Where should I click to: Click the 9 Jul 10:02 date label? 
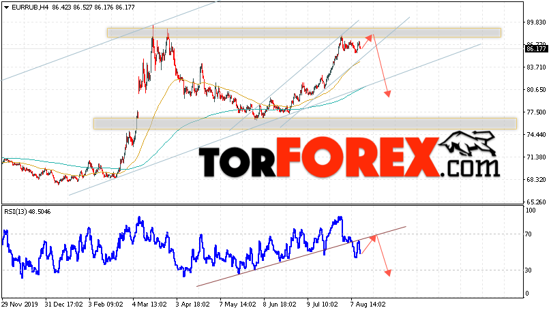click(323, 304)
